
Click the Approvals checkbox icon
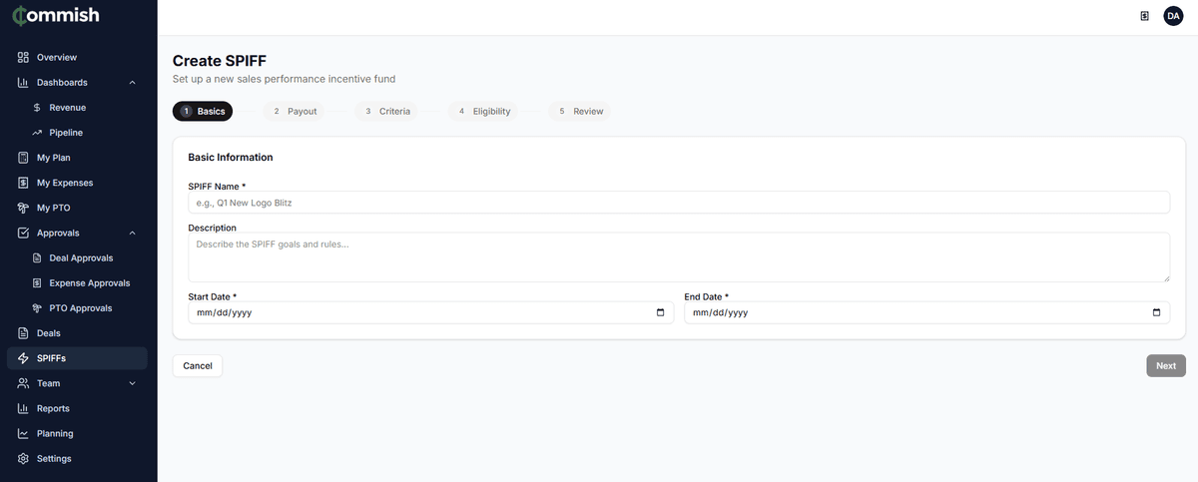[x=23, y=233]
